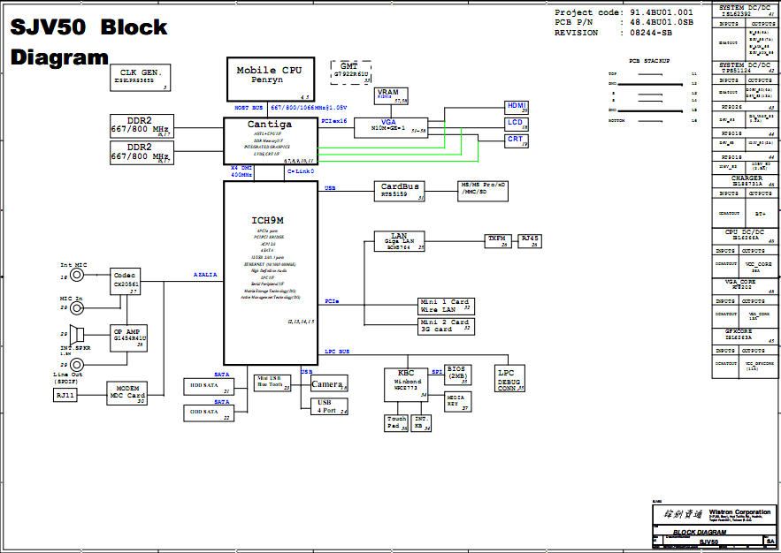
Task: Click the GFXCORE table header
Action: tap(745, 334)
